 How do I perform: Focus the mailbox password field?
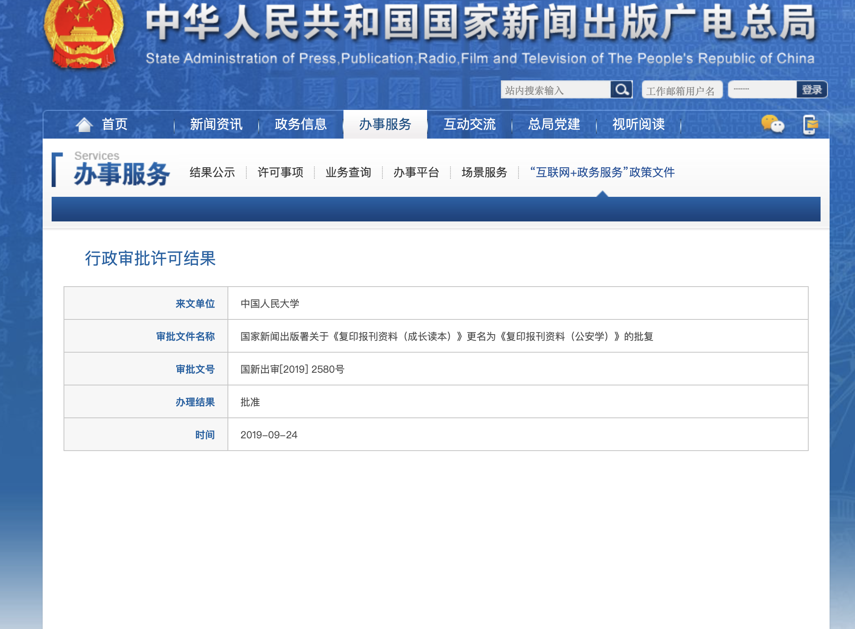coord(762,89)
